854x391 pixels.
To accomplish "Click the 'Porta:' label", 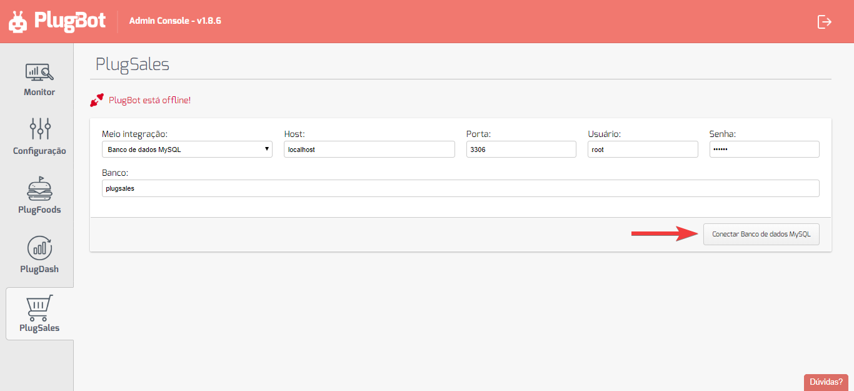I will pos(478,134).
